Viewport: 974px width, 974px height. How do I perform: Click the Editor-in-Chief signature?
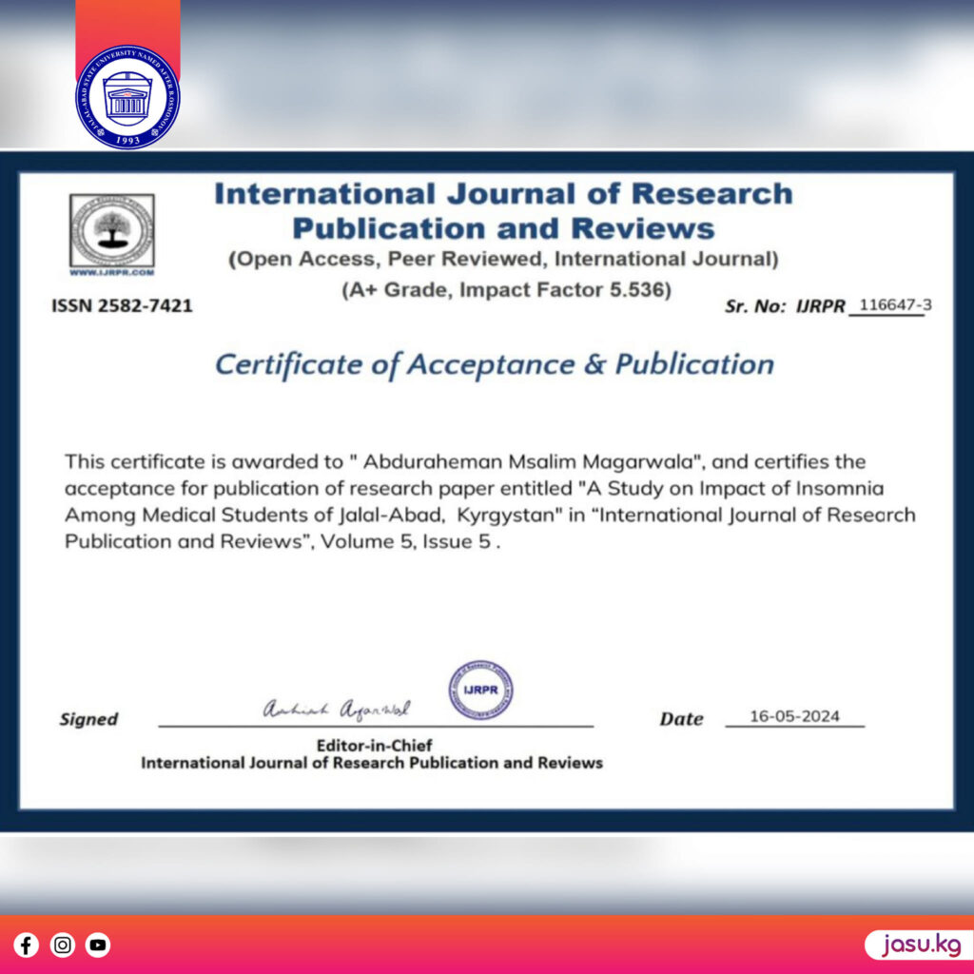337,710
